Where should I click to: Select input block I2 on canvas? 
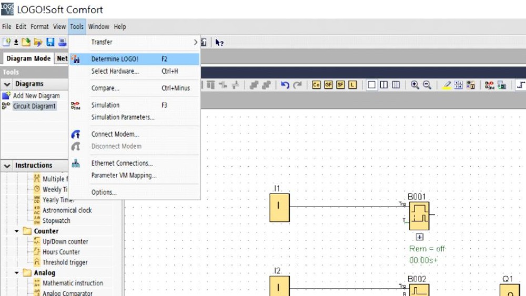279,286
